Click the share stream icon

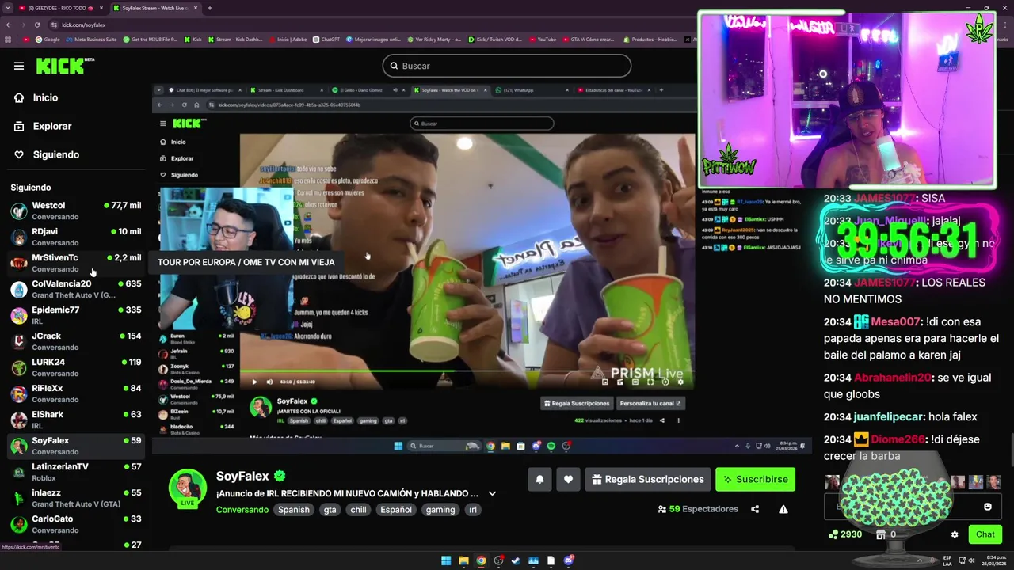(x=755, y=509)
